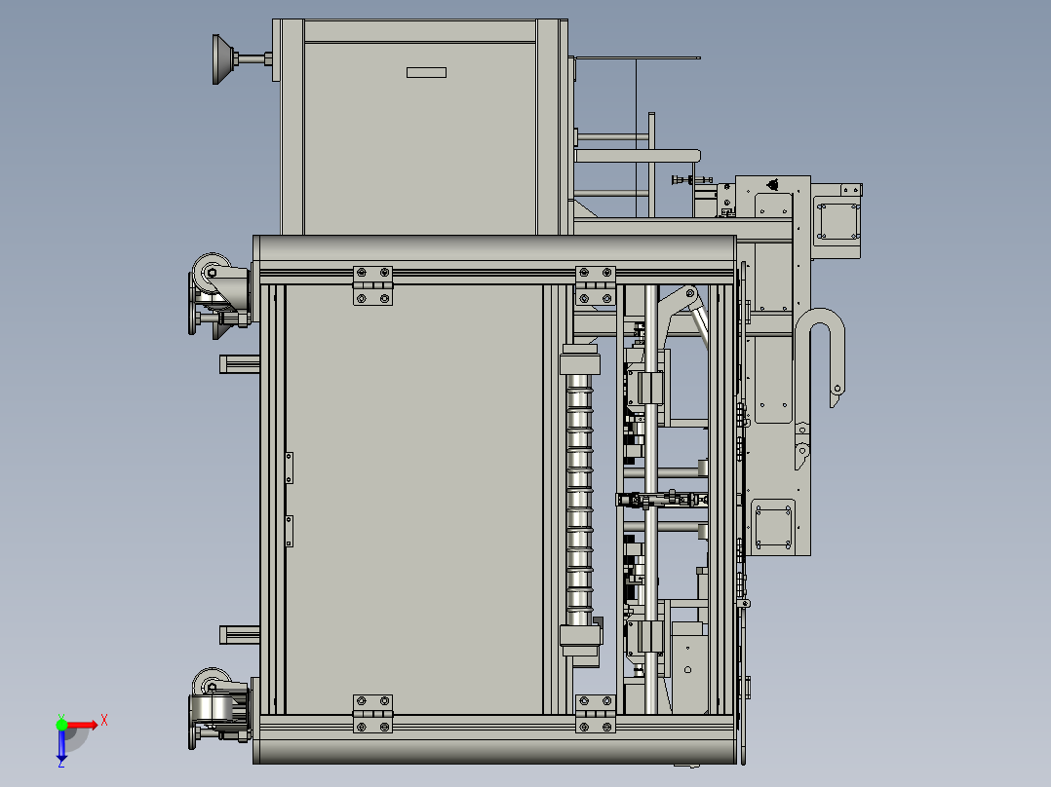This screenshot has height=787, width=1051.
Task: Click the green Y axis dot of triad
Action: 61,725
